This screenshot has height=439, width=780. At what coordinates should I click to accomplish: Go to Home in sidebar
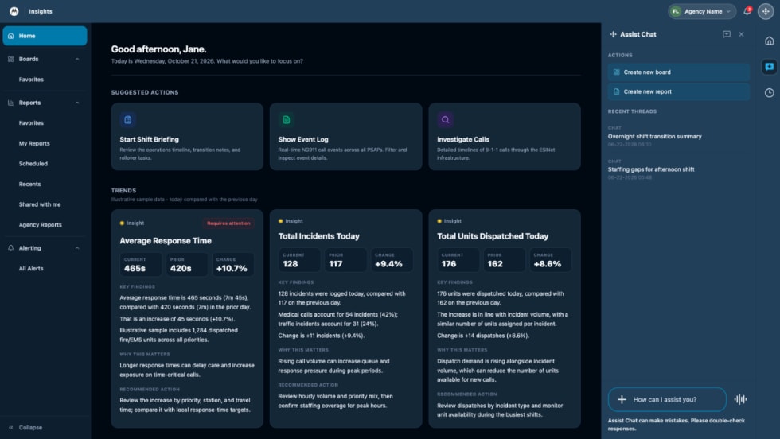tap(45, 36)
